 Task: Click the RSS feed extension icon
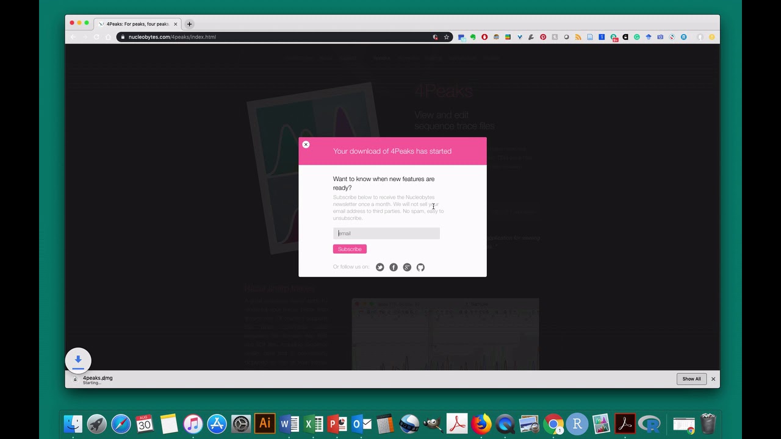(x=578, y=37)
